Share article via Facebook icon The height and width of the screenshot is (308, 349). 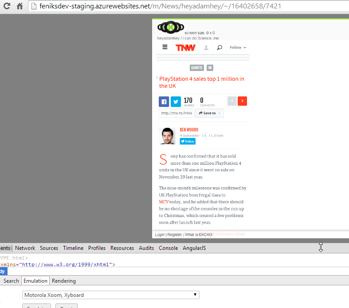(164, 102)
